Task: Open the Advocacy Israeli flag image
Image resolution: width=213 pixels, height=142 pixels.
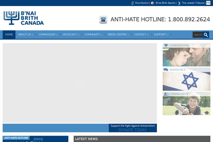Action: (x=186, y=79)
